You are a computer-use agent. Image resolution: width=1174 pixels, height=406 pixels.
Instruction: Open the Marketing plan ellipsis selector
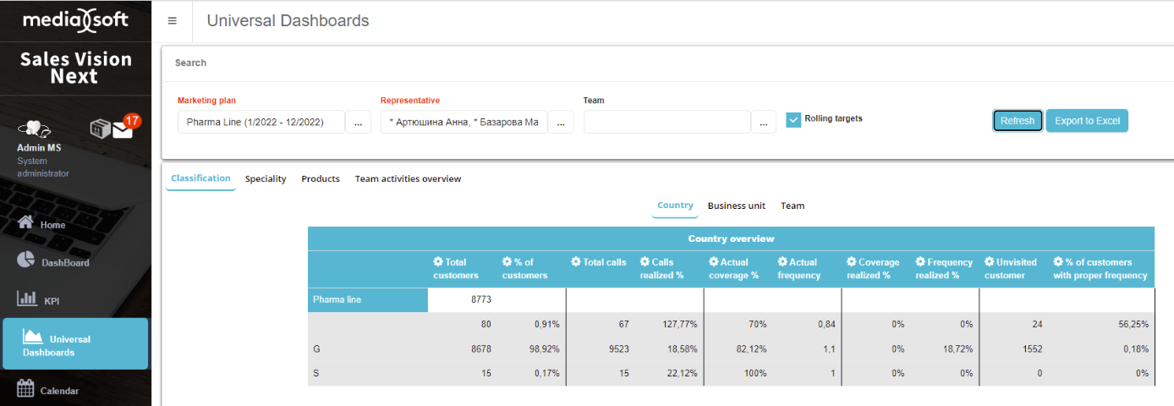358,123
